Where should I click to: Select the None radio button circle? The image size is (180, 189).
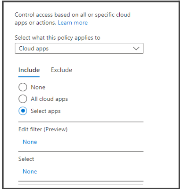23,87
